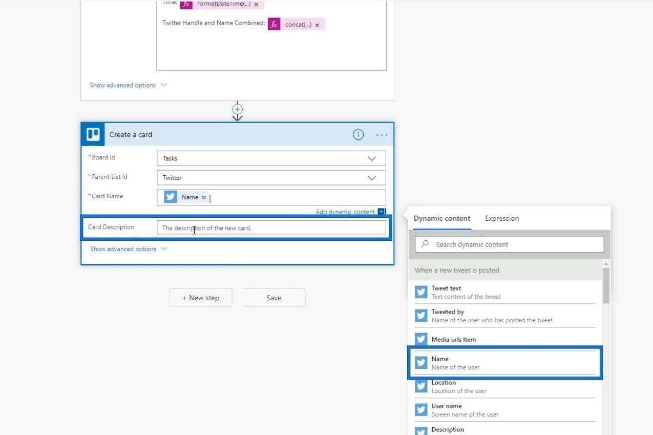Viewport: 653px width, 435px height.
Task: Click the Twitter icon next to Location
Action: click(x=421, y=386)
